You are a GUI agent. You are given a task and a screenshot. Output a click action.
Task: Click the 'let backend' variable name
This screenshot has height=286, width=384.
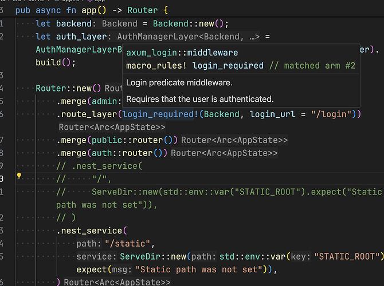coord(74,23)
